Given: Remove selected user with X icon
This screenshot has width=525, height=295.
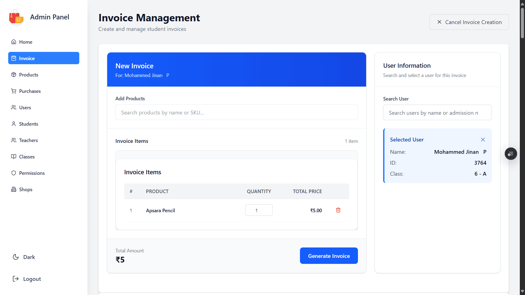Looking at the screenshot, I should tap(483, 140).
